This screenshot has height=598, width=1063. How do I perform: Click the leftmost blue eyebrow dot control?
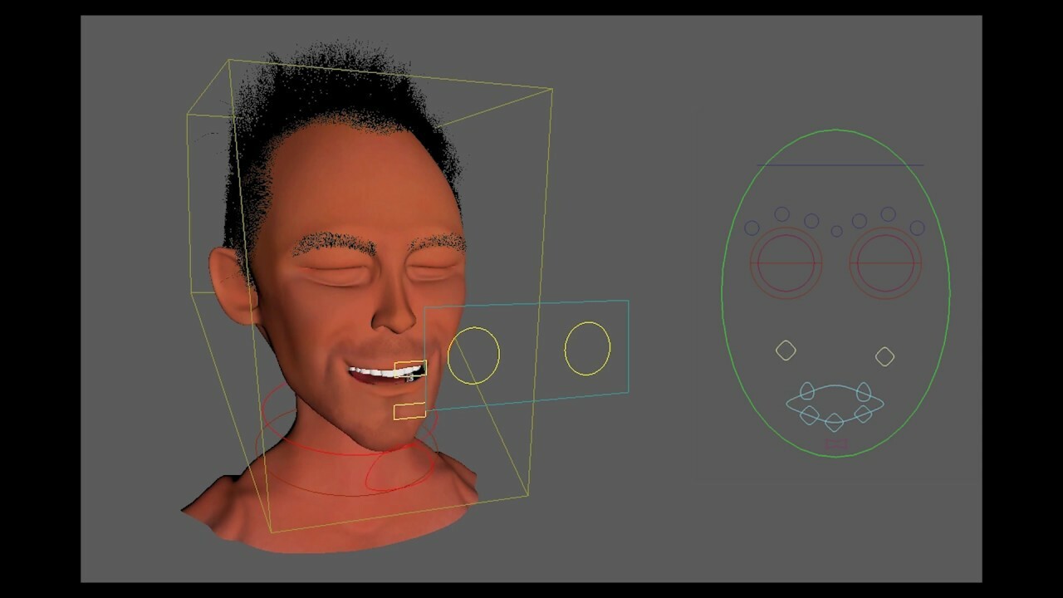[x=752, y=227]
